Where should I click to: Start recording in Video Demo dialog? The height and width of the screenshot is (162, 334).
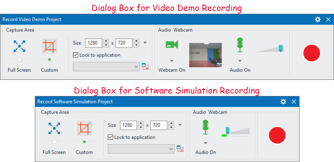[311, 53]
